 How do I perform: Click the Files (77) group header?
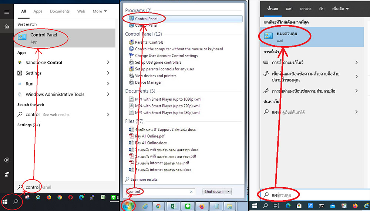tap(134, 121)
